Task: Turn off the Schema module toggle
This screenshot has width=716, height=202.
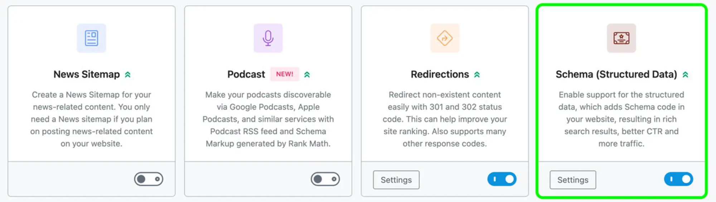Action: [x=678, y=179]
